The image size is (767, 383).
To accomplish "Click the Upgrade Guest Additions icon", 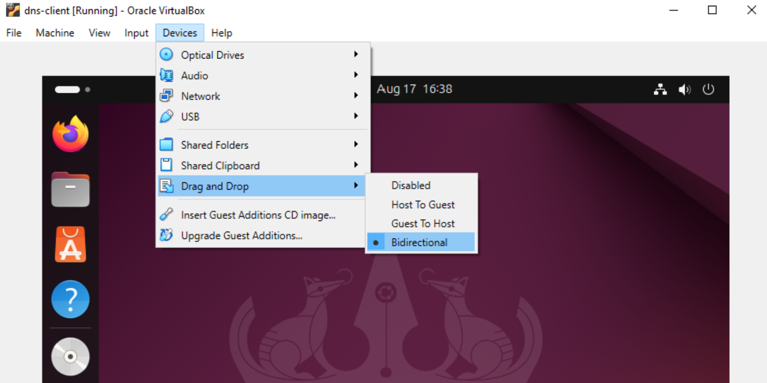I will 166,235.
